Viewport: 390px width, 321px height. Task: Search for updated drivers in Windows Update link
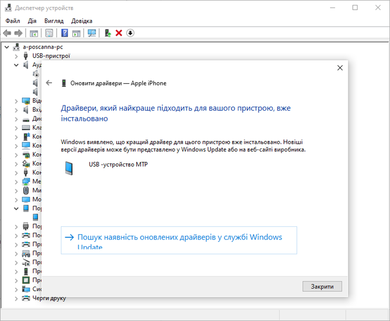[x=179, y=240]
